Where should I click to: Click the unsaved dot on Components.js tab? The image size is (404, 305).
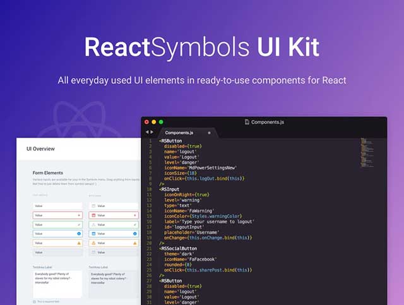click(x=209, y=133)
